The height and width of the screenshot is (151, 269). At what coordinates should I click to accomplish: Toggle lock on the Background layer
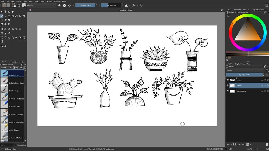click(x=262, y=91)
